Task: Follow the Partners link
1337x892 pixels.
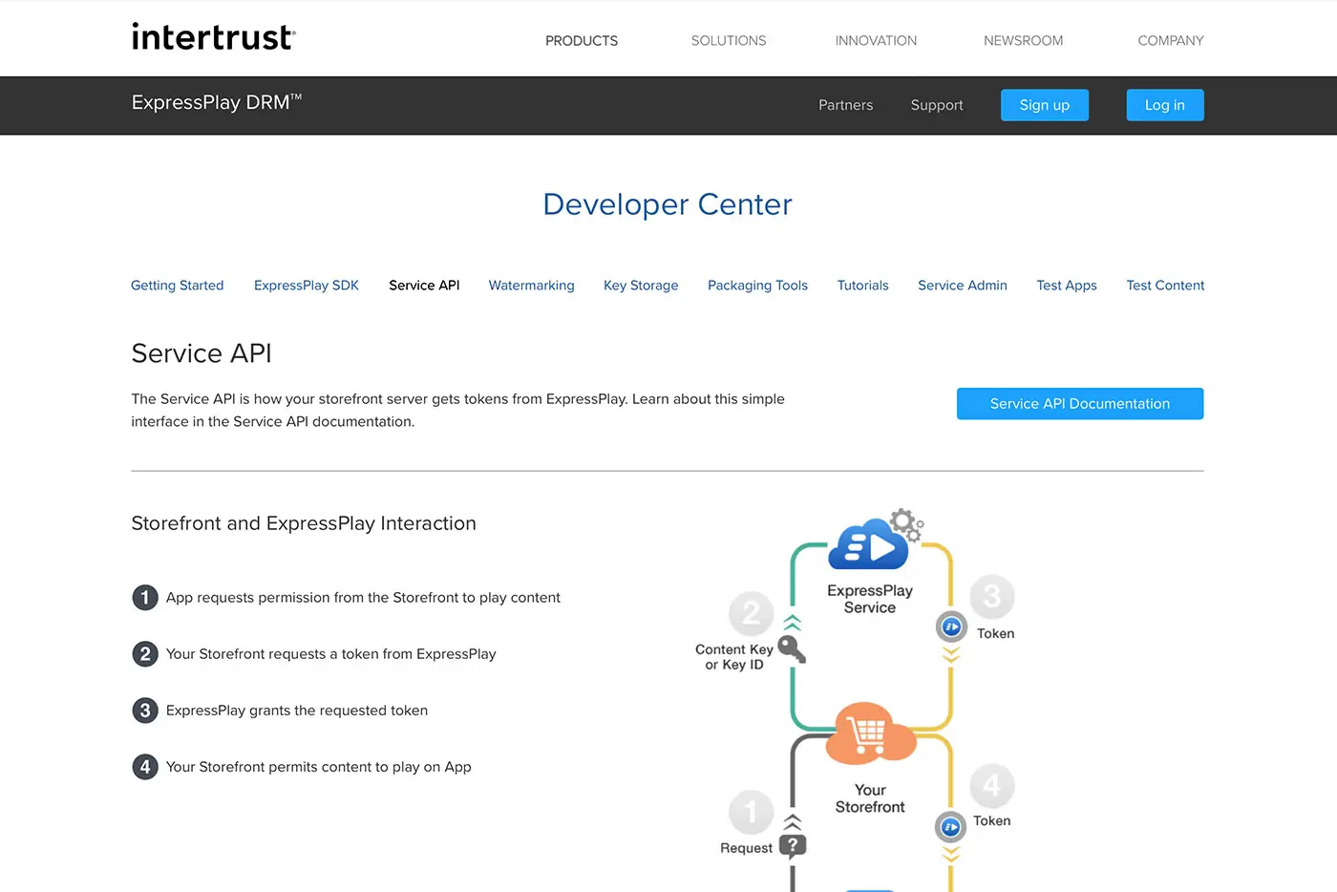Action: click(846, 105)
